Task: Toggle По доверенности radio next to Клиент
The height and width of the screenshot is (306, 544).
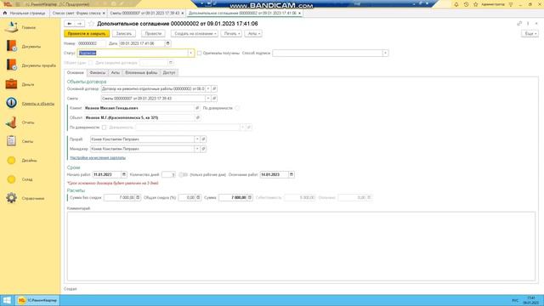Action: [237, 108]
